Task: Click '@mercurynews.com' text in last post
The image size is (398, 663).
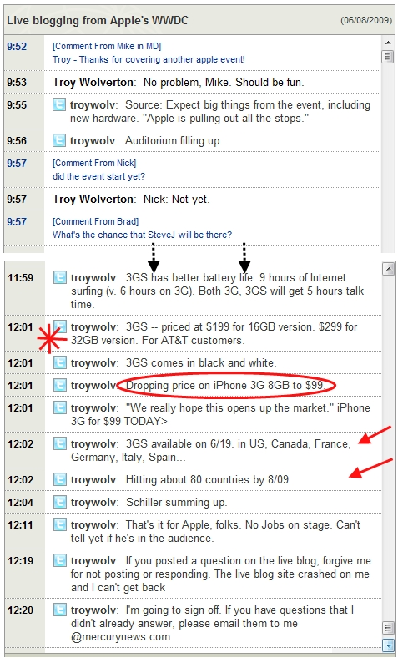Action: click(x=120, y=637)
